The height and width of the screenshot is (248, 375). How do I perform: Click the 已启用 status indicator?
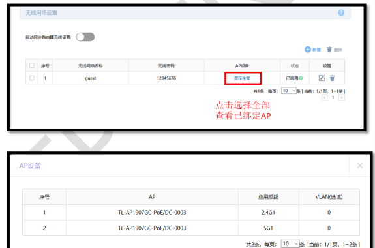point(294,78)
